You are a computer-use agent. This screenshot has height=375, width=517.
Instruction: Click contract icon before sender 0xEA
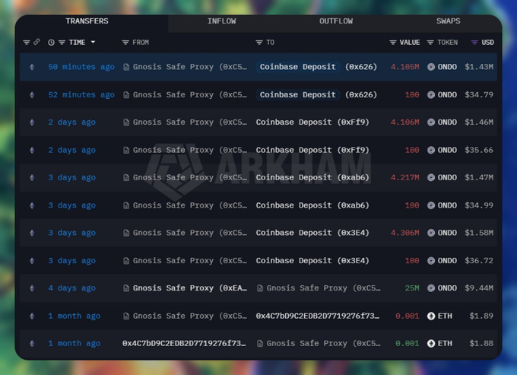(126, 288)
